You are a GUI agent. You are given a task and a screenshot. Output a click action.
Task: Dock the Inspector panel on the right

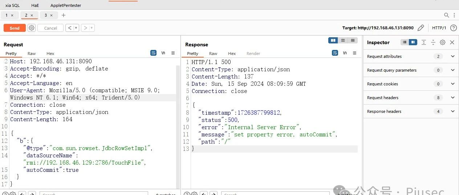pos(413,42)
